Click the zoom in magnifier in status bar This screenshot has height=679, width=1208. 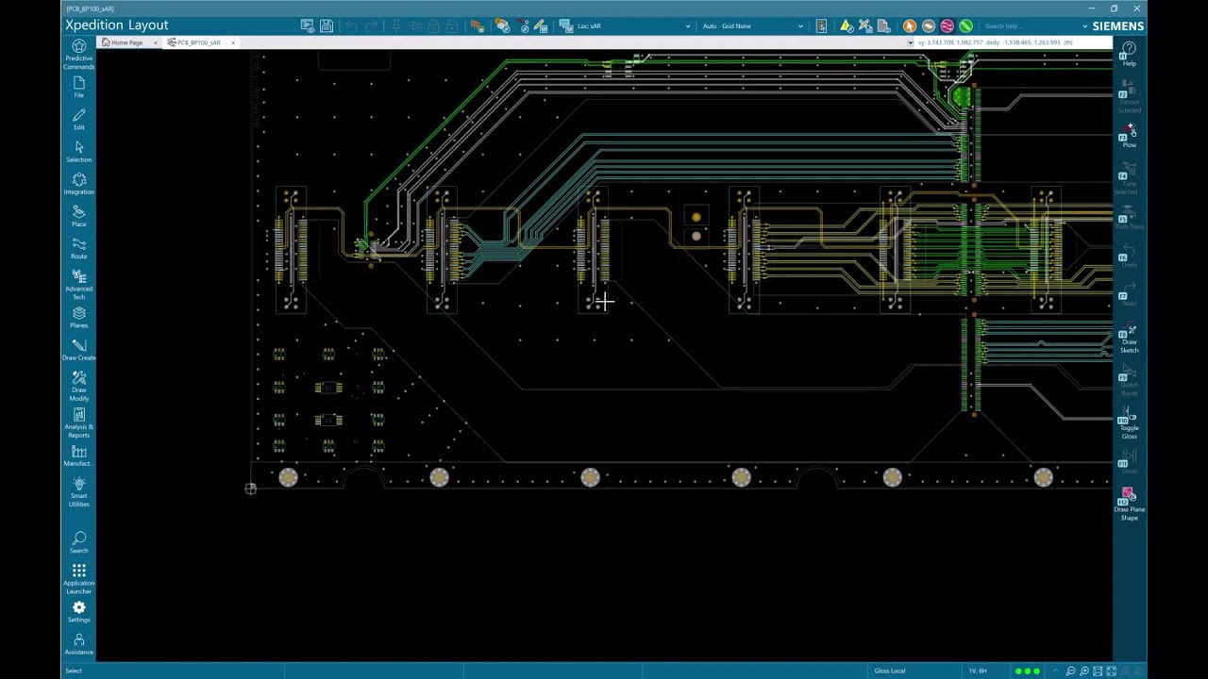(1085, 671)
